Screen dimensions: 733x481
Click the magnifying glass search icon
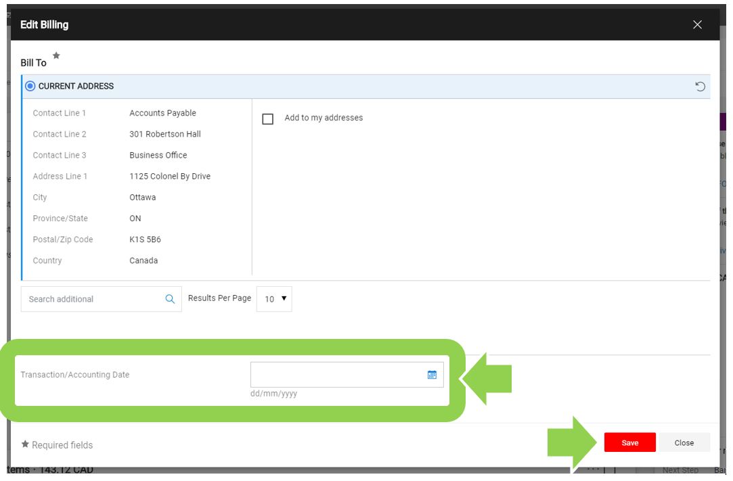pos(170,299)
